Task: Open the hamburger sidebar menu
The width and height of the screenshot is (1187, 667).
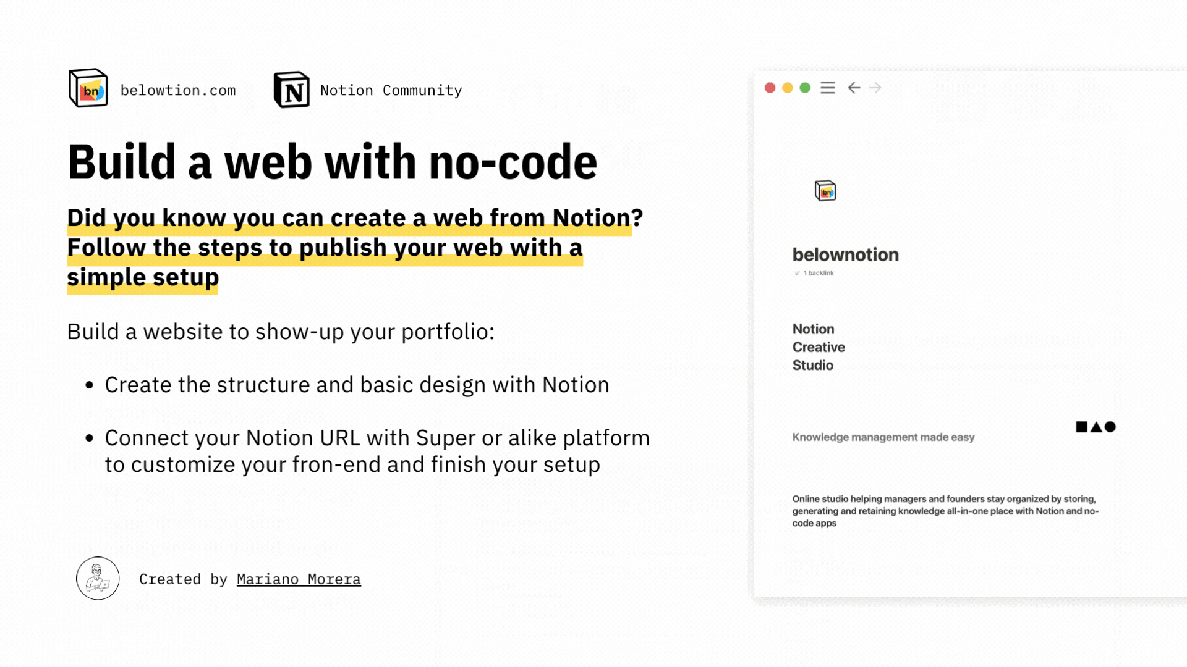Action: 828,88
